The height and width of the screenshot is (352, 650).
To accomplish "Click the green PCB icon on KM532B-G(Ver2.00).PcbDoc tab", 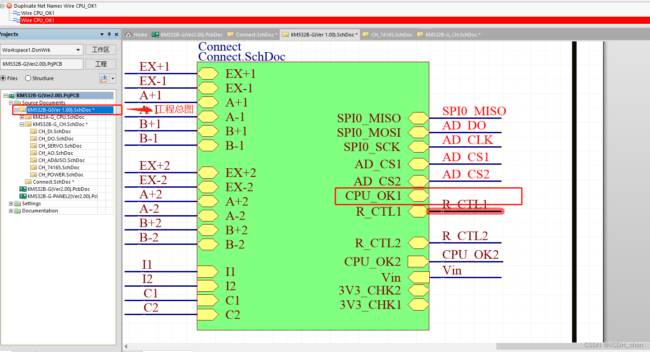I will [155, 34].
